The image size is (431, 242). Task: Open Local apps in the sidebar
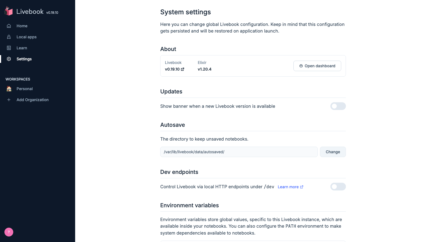pos(27,37)
